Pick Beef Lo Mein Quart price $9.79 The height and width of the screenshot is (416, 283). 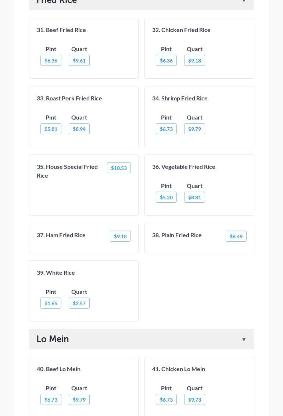[x=79, y=400]
